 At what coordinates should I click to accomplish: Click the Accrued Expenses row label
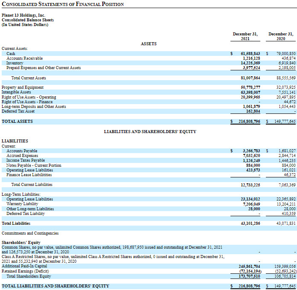(22, 156)
